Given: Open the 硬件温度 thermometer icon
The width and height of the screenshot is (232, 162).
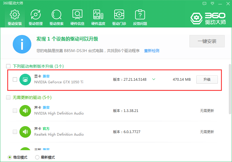Looking at the screenshot, I should [98, 14].
